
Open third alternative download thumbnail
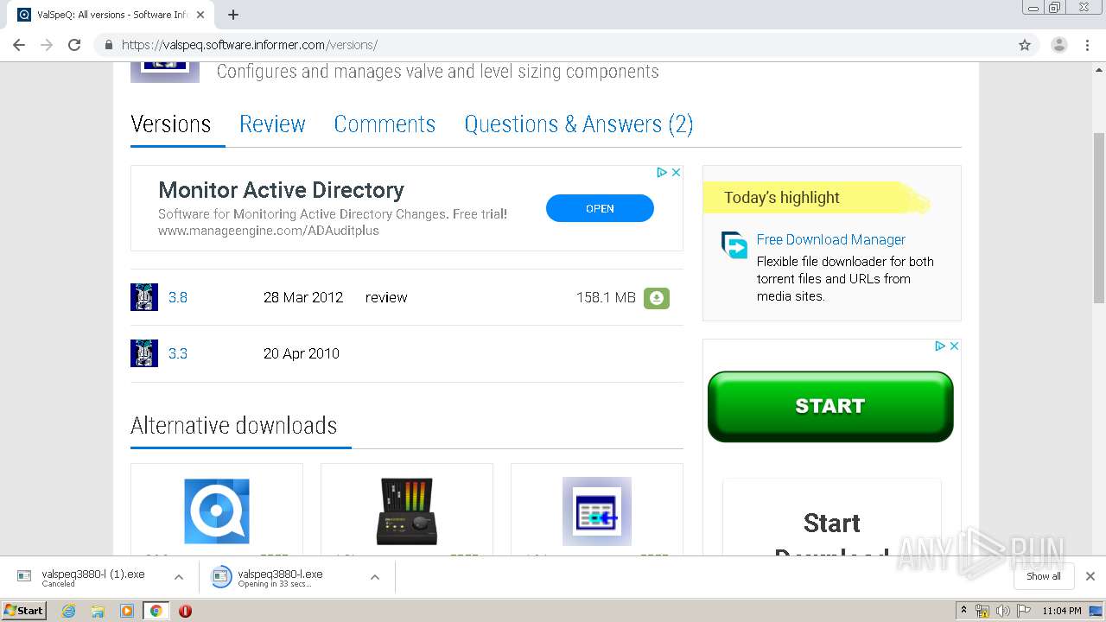tap(597, 511)
